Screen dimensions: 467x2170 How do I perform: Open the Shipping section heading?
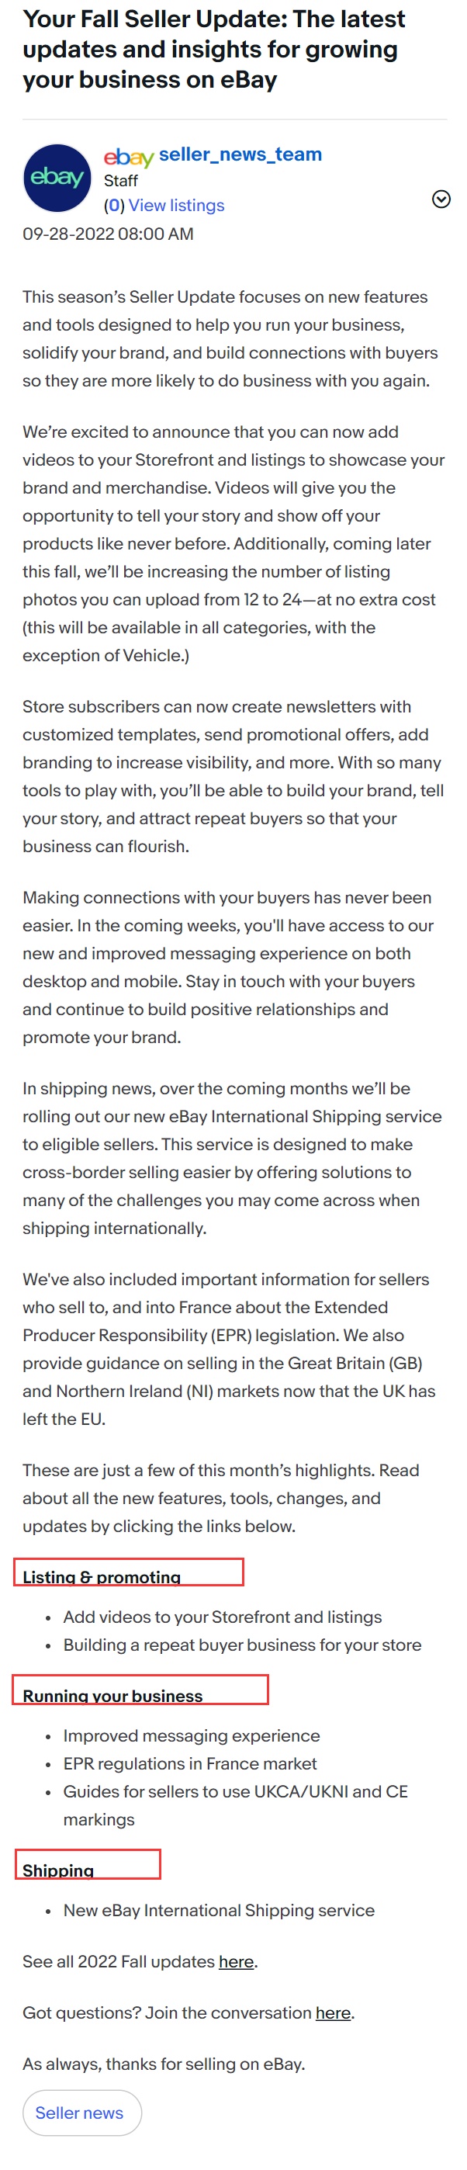click(x=58, y=1870)
